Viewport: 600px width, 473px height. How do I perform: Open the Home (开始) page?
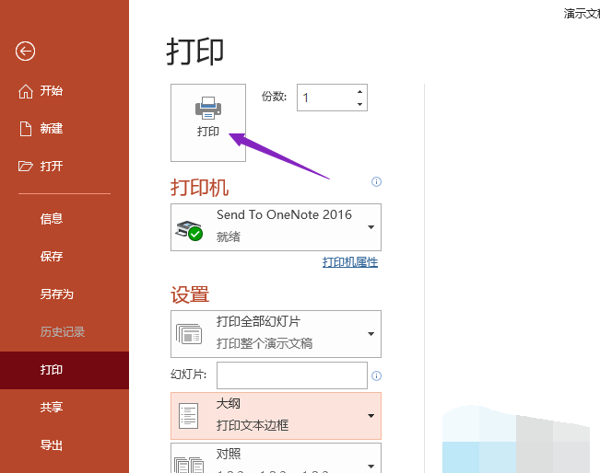click(x=51, y=91)
